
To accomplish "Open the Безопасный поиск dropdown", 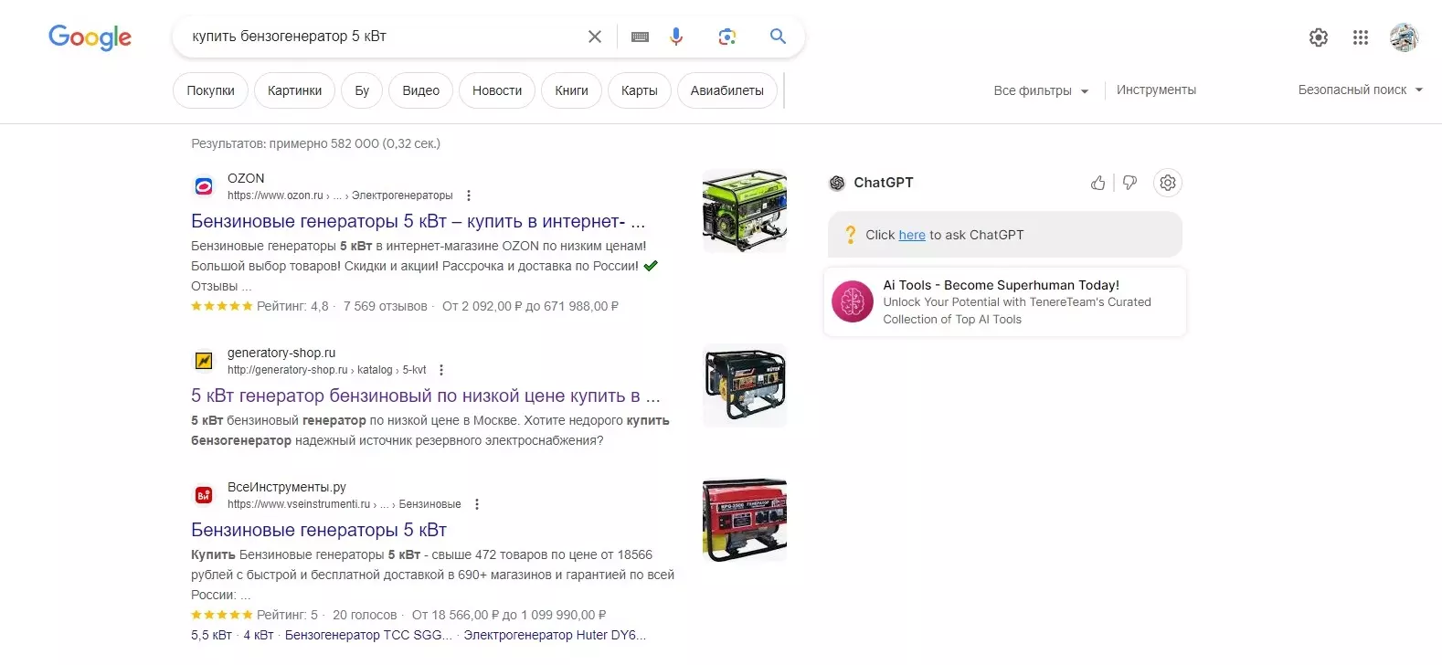I will [1361, 90].
